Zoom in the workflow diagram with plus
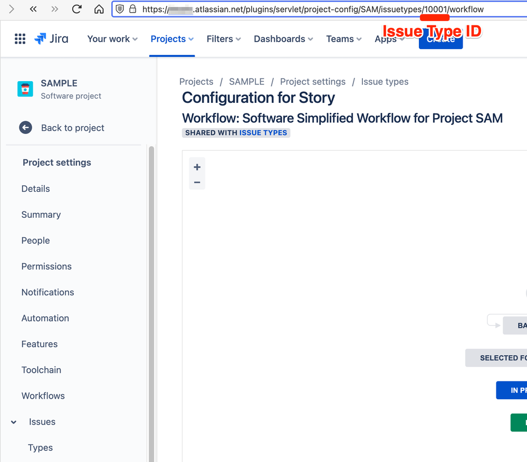 (x=197, y=167)
